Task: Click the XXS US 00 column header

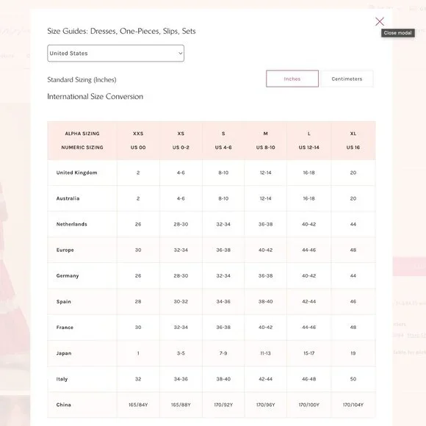Action: click(138, 140)
